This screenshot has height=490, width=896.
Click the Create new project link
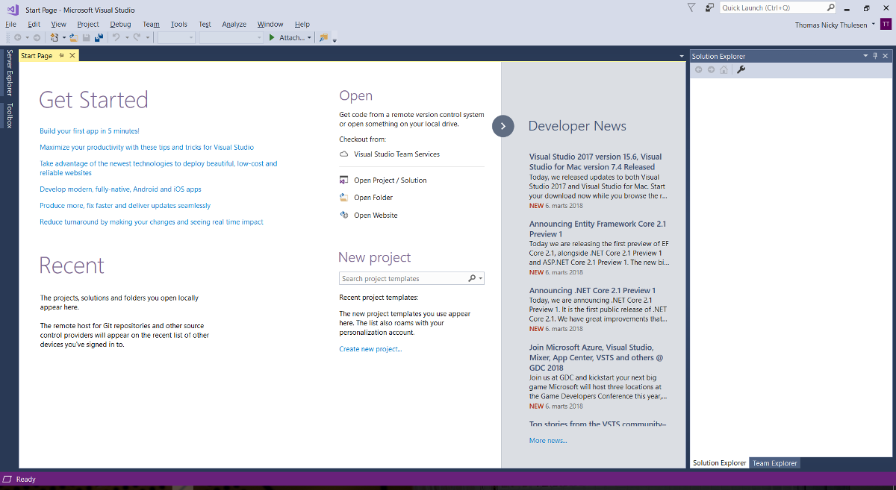(370, 349)
